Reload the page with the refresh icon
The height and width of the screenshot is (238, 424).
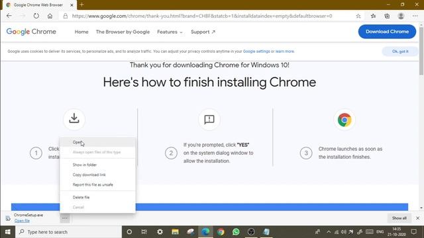[x=36, y=16]
